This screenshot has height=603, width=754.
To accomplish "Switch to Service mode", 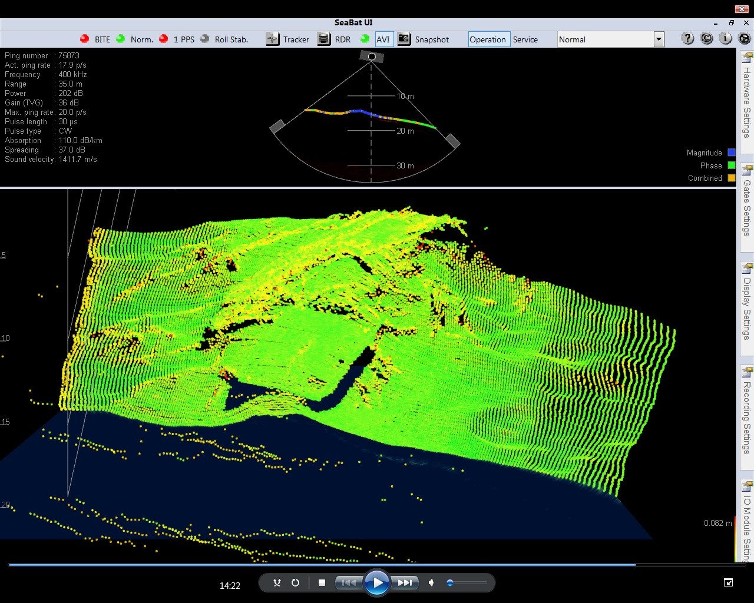I will 525,39.
